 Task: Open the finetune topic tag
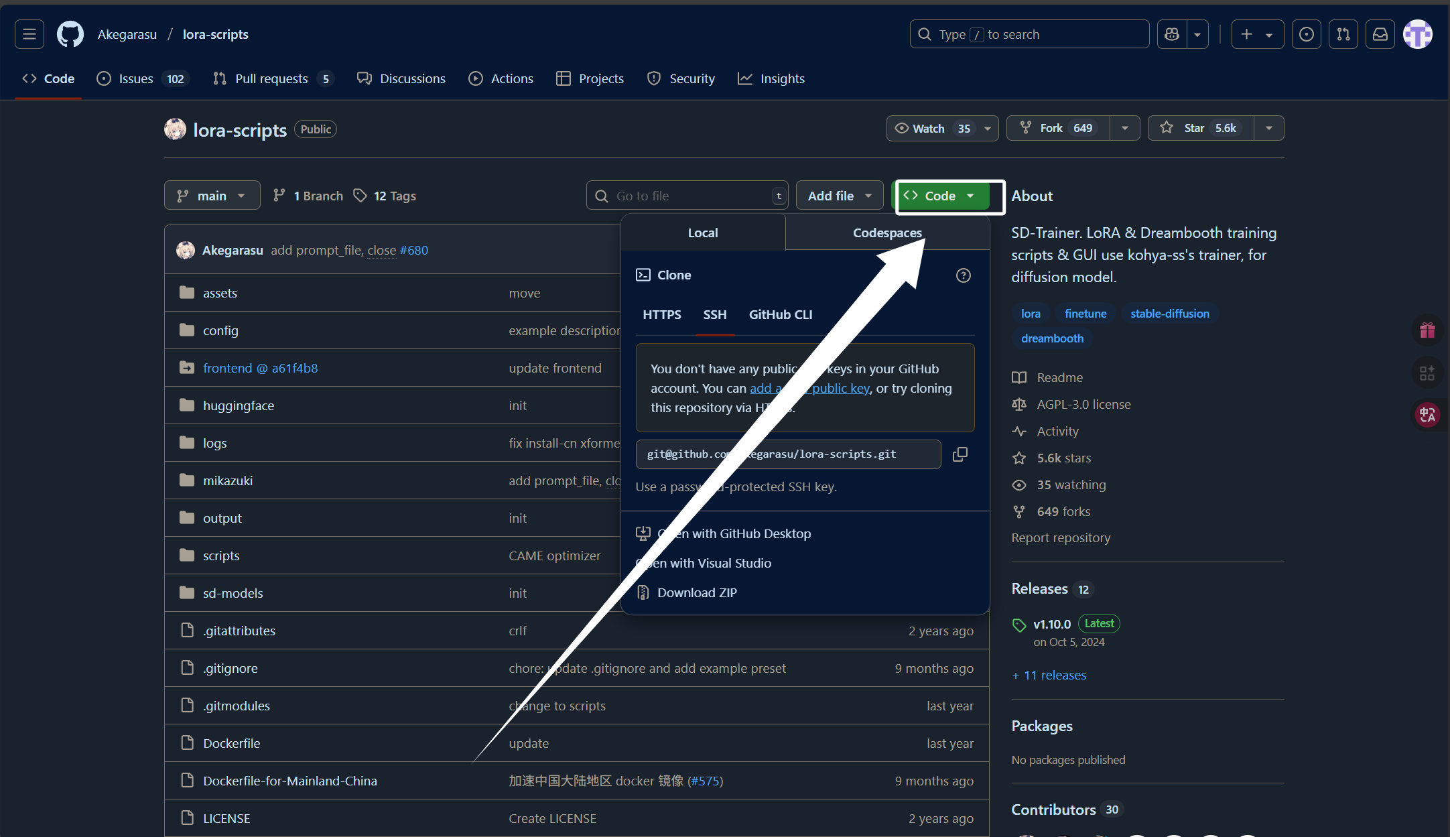click(x=1085, y=314)
